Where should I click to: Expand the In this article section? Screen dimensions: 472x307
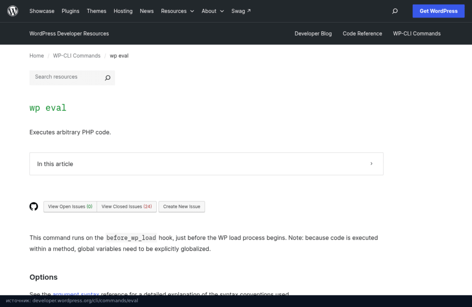click(206, 164)
